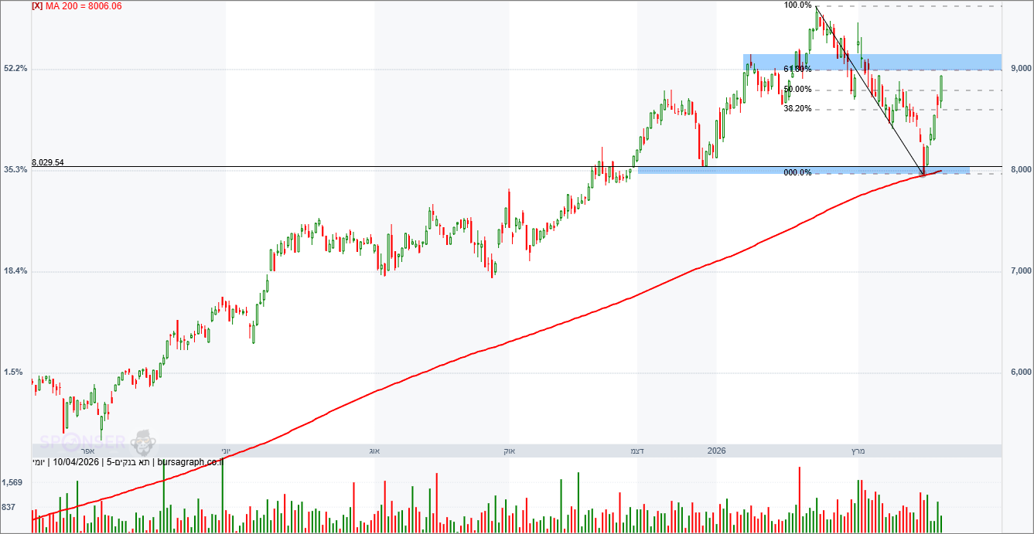1034x534 pixels.
Task: Select the 50.00% Fibonacci retracement label
Action: pos(797,90)
